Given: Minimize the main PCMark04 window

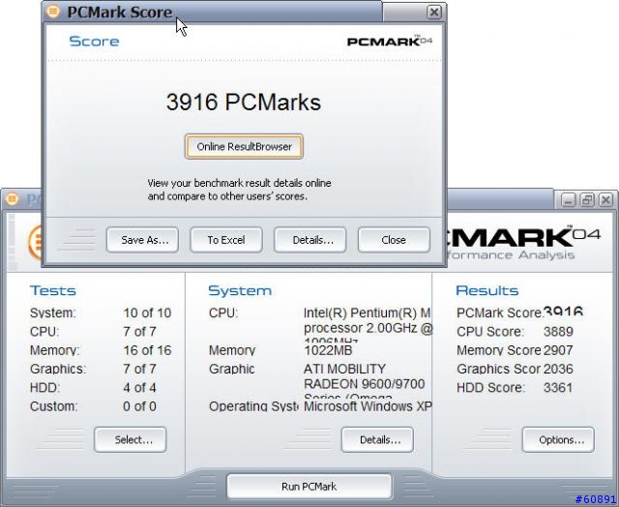Looking at the screenshot, I should click(568, 200).
